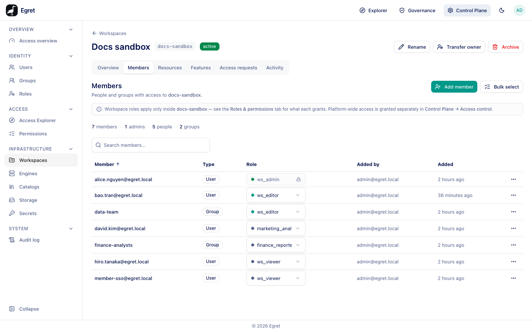Open more actions for alice.nguyen@egret.local
The image size is (532, 332).
point(514,179)
